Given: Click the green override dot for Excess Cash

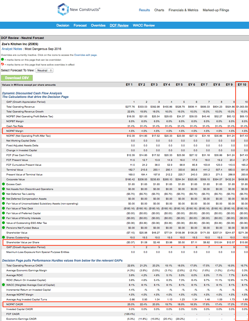Looking at the screenshot, I should point(3,184).
